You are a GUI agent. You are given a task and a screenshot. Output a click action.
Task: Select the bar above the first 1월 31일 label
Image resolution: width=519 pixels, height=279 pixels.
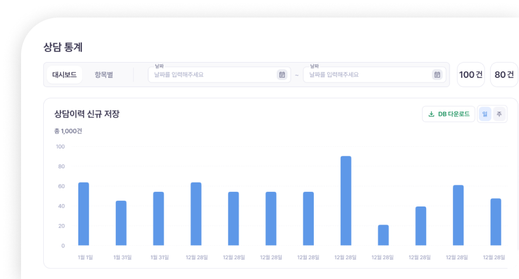(121, 223)
